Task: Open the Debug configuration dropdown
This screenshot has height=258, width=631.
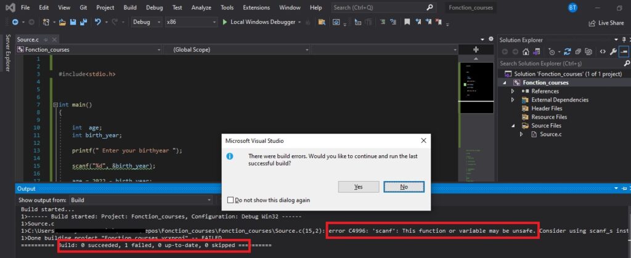Action: click(147, 22)
